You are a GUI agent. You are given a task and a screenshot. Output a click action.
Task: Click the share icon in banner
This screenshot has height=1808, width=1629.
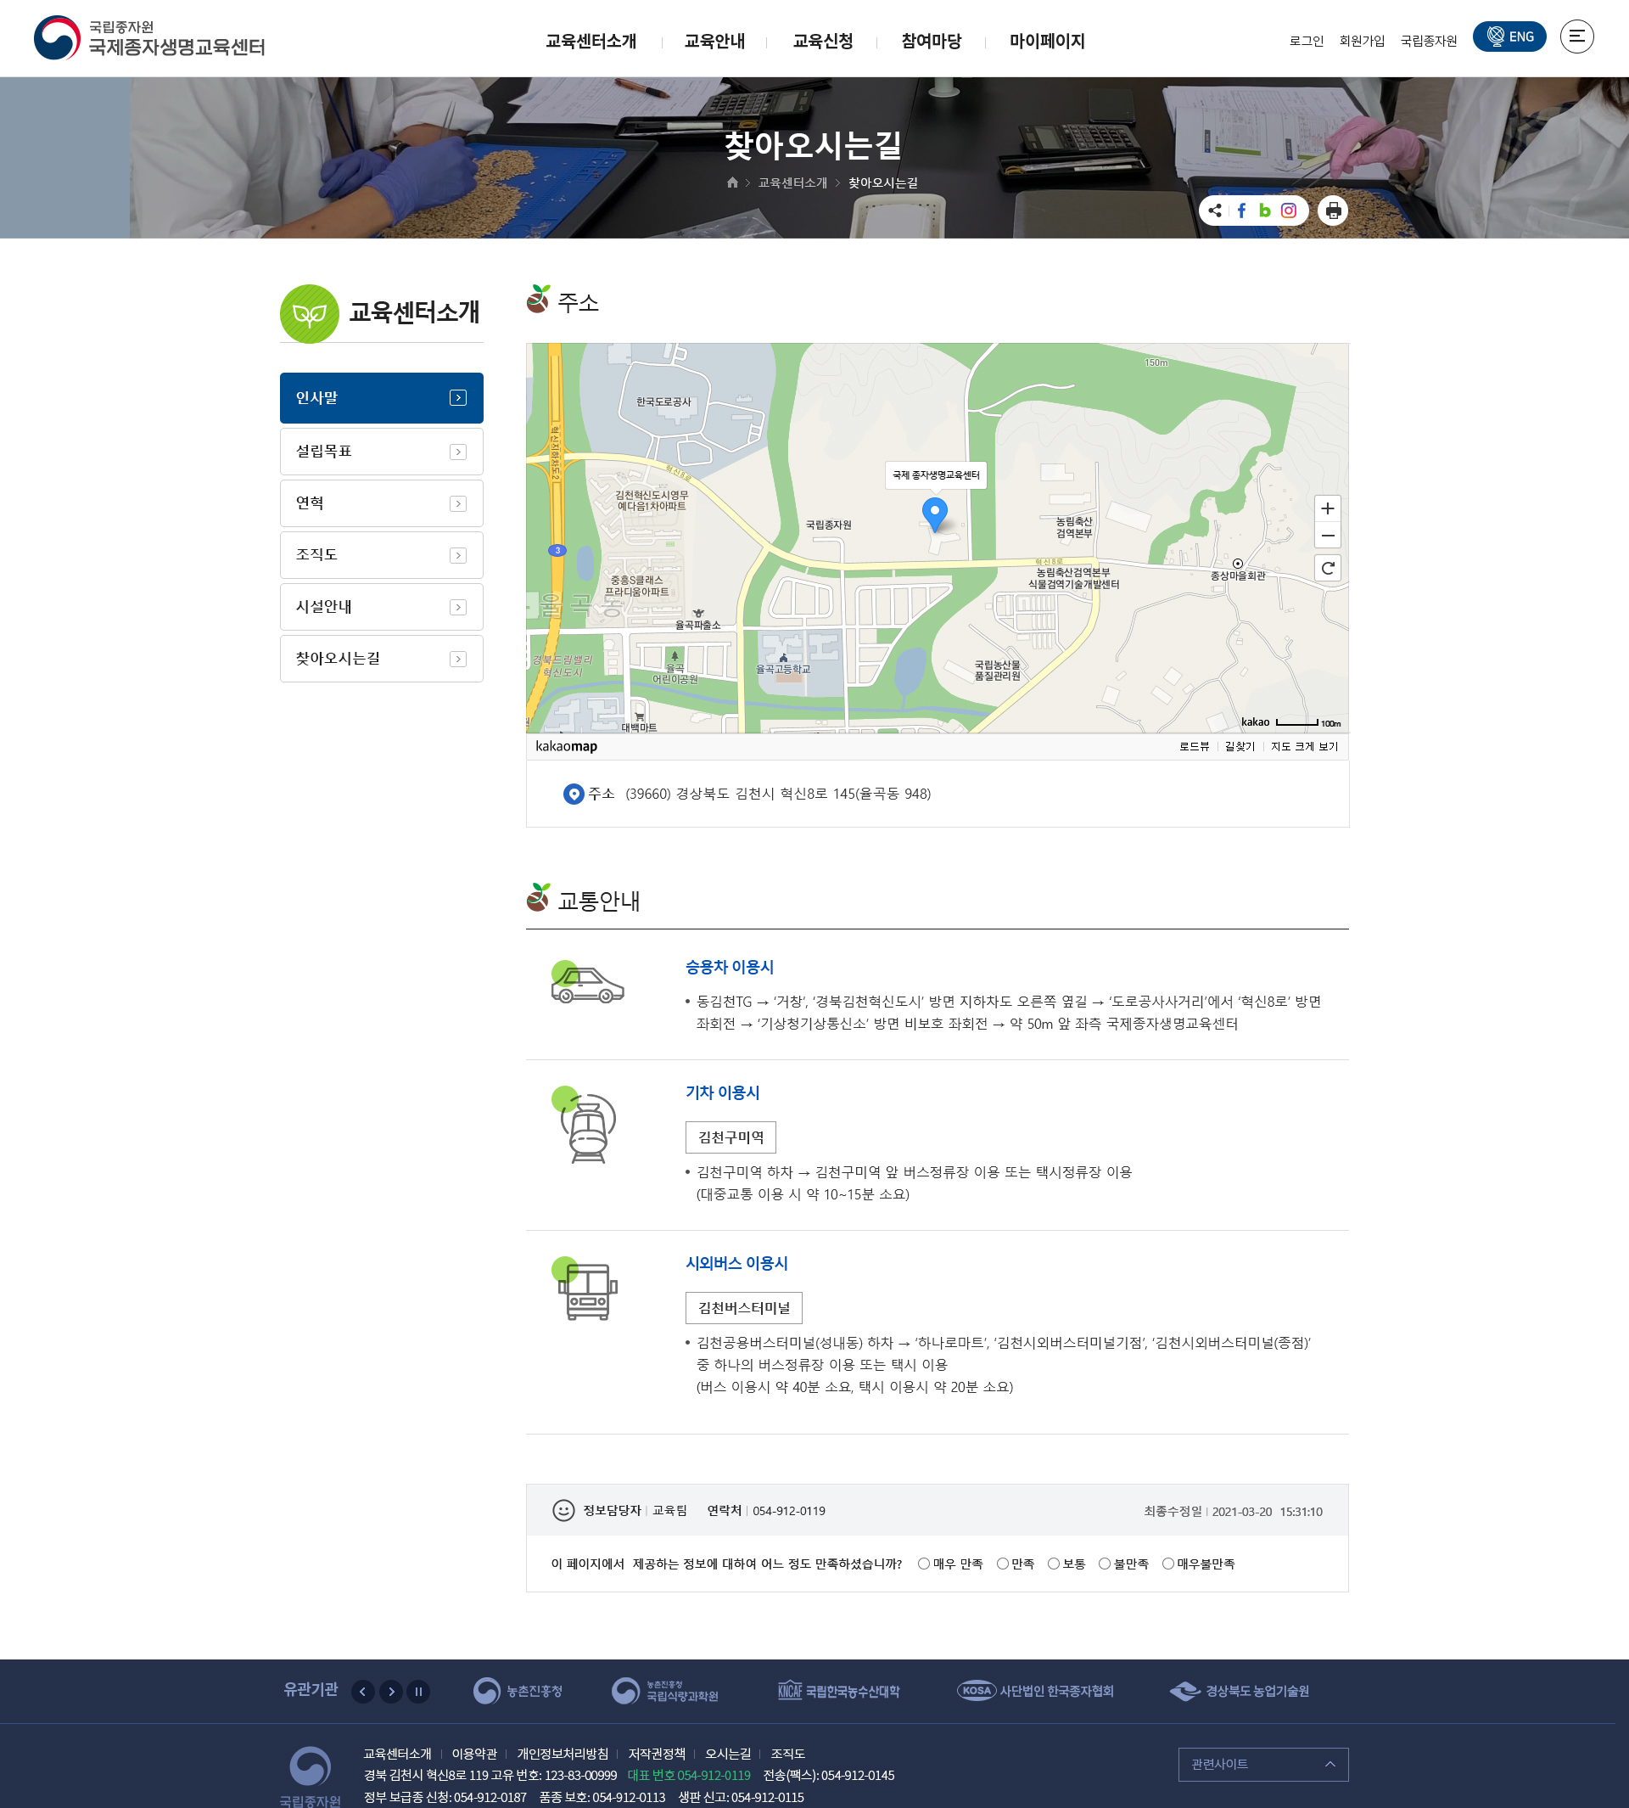1215,211
